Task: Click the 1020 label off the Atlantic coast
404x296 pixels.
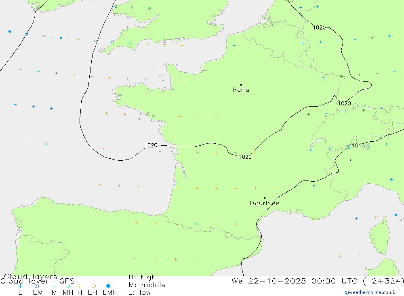Action: pyautogui.click(x=151, y=145)
